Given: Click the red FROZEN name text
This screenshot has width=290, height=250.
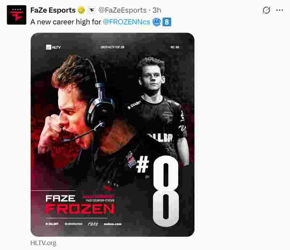Looking at the screenshot, I should point(80,209).
